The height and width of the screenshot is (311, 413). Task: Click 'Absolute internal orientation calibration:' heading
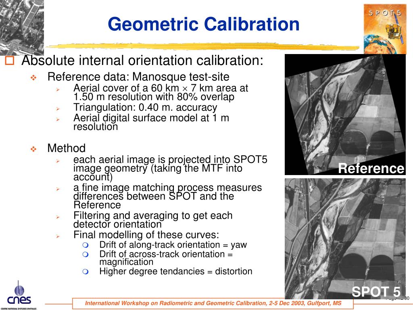point(142,60)
